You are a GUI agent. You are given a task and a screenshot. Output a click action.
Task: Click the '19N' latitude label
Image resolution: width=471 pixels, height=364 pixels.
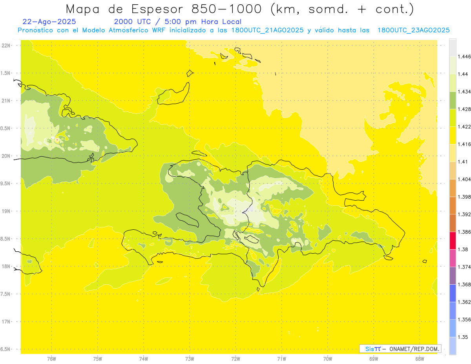[x=7, y=211]
